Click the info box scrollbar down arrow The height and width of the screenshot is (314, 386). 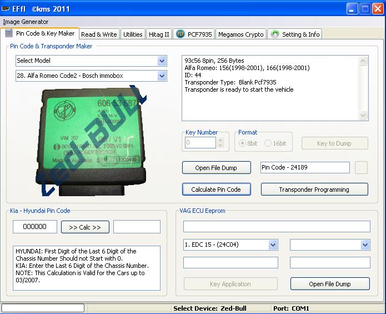363,115
